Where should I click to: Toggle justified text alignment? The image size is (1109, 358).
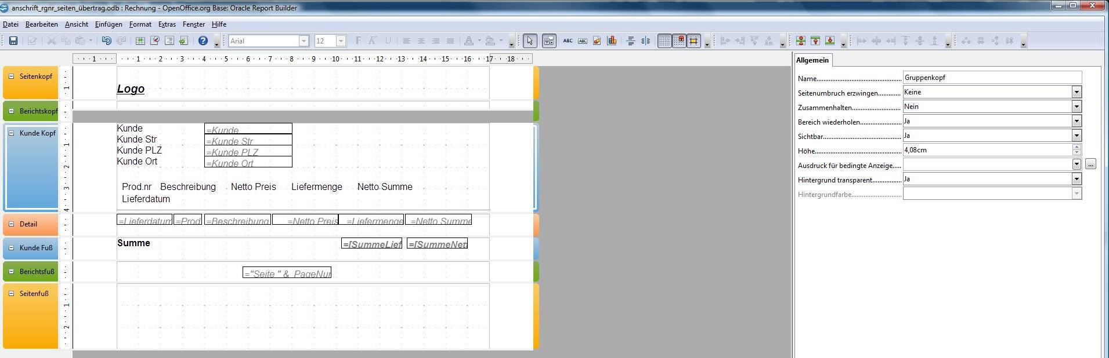coord(450,41)
